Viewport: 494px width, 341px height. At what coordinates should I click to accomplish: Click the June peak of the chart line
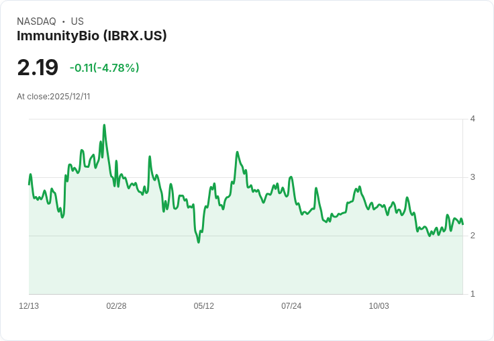point(237,152)
